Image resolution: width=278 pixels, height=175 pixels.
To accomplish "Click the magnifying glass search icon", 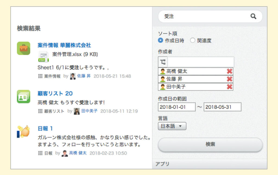I will (x=253, y=16).
